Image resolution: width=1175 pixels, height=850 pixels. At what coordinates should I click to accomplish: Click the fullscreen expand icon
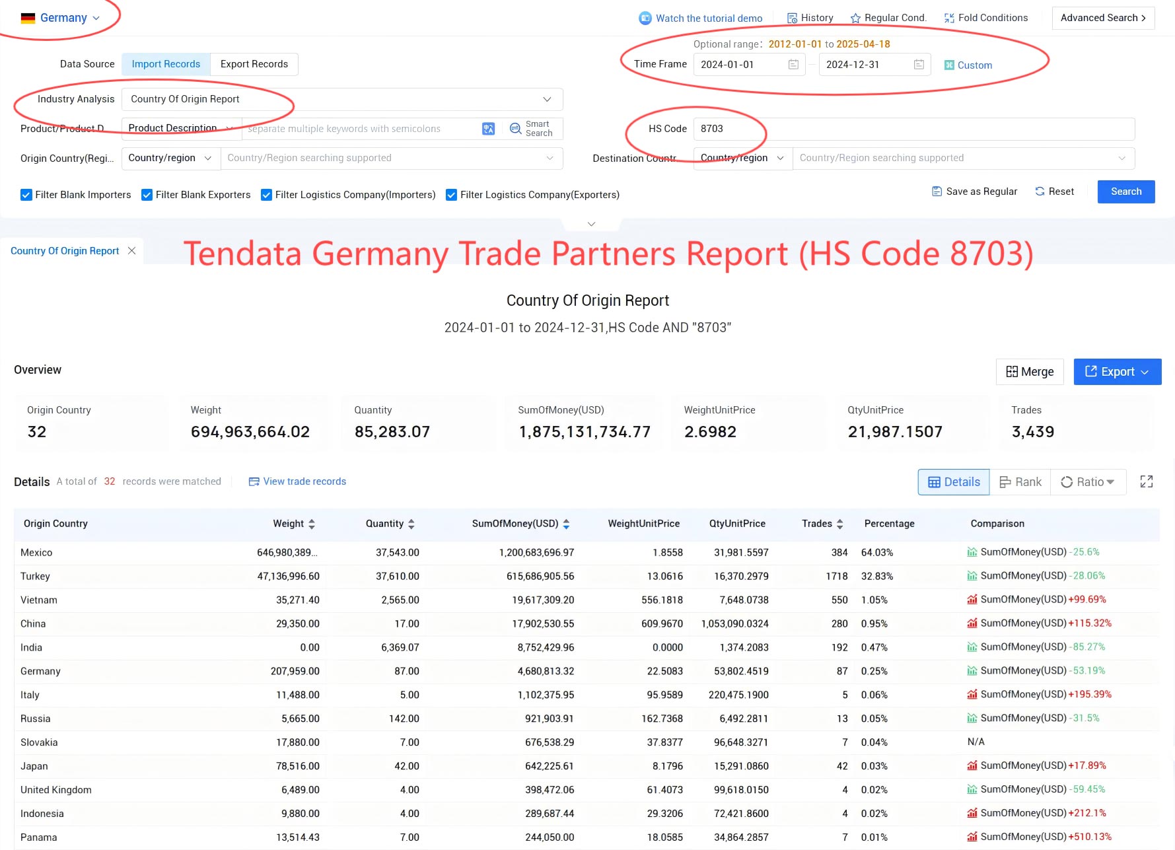click(x=1147, y=482)
